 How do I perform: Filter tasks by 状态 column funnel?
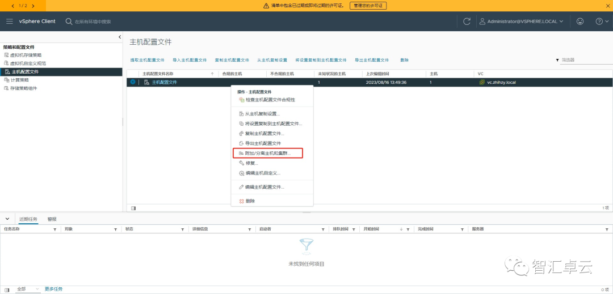[182, 229]
